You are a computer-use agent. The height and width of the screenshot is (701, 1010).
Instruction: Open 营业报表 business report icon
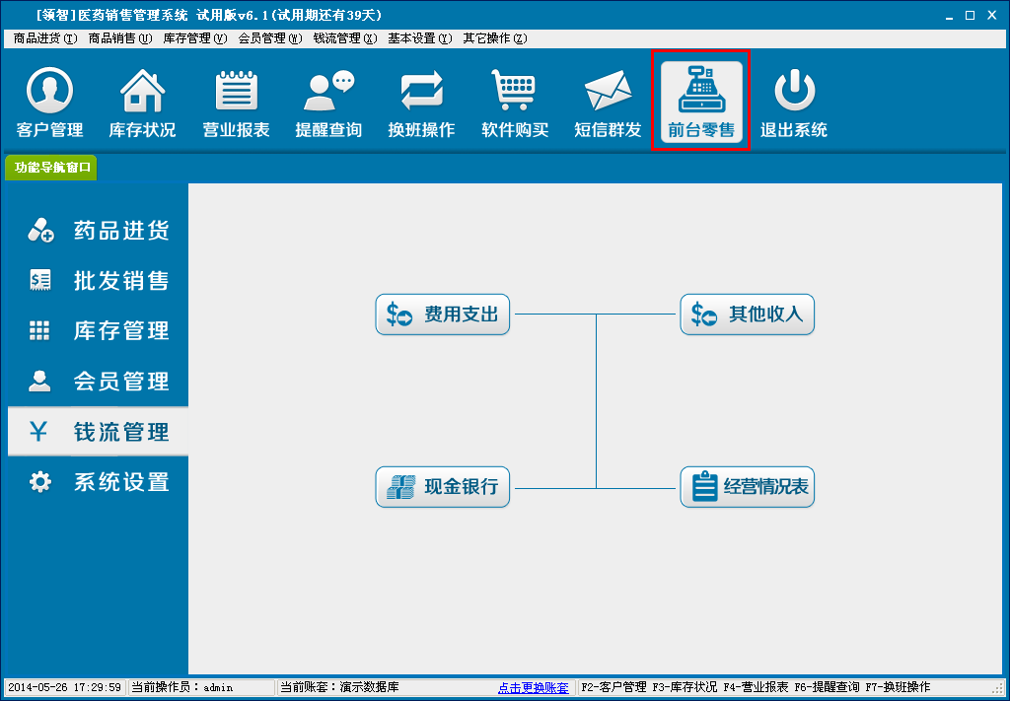coord(236,103)
